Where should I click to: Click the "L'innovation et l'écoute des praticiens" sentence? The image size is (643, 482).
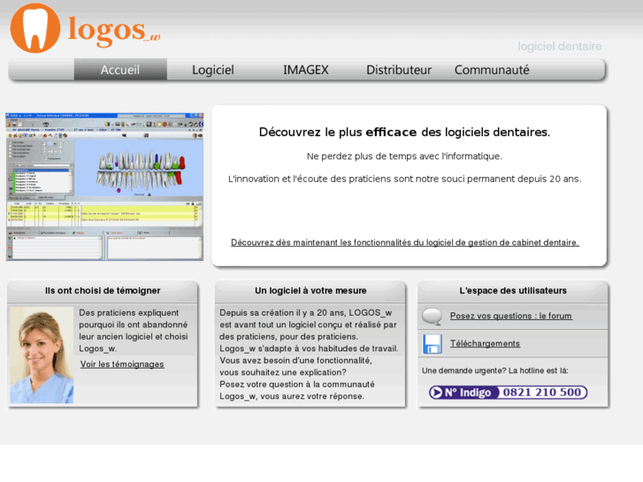coord(405,179)
